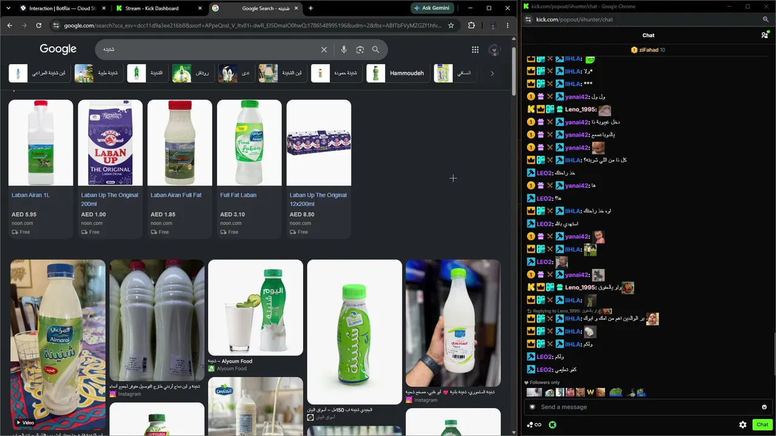Open the Full Fat Laban green-cap bottle image
Image resolution: width=776 pixels, height=436 pixels.
point(249,143)
